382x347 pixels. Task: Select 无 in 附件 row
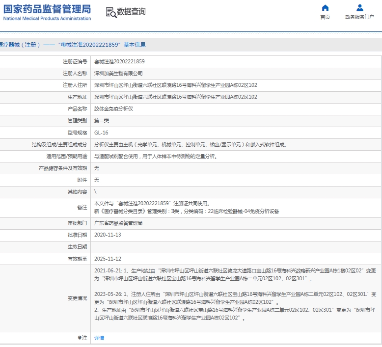[x=97, y=180]
